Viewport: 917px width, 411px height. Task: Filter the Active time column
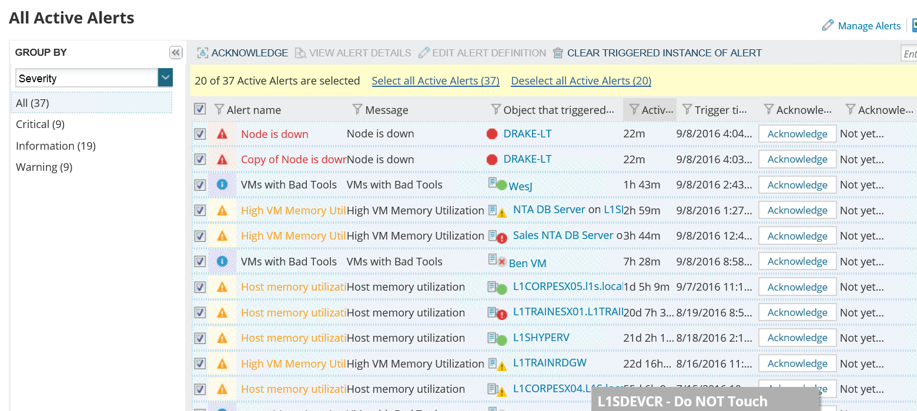pos(634,109)
